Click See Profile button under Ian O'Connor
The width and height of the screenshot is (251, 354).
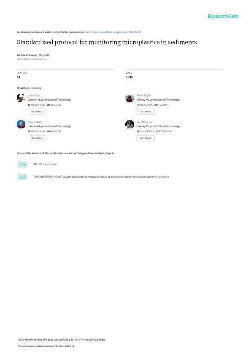(x=146, y=138)
